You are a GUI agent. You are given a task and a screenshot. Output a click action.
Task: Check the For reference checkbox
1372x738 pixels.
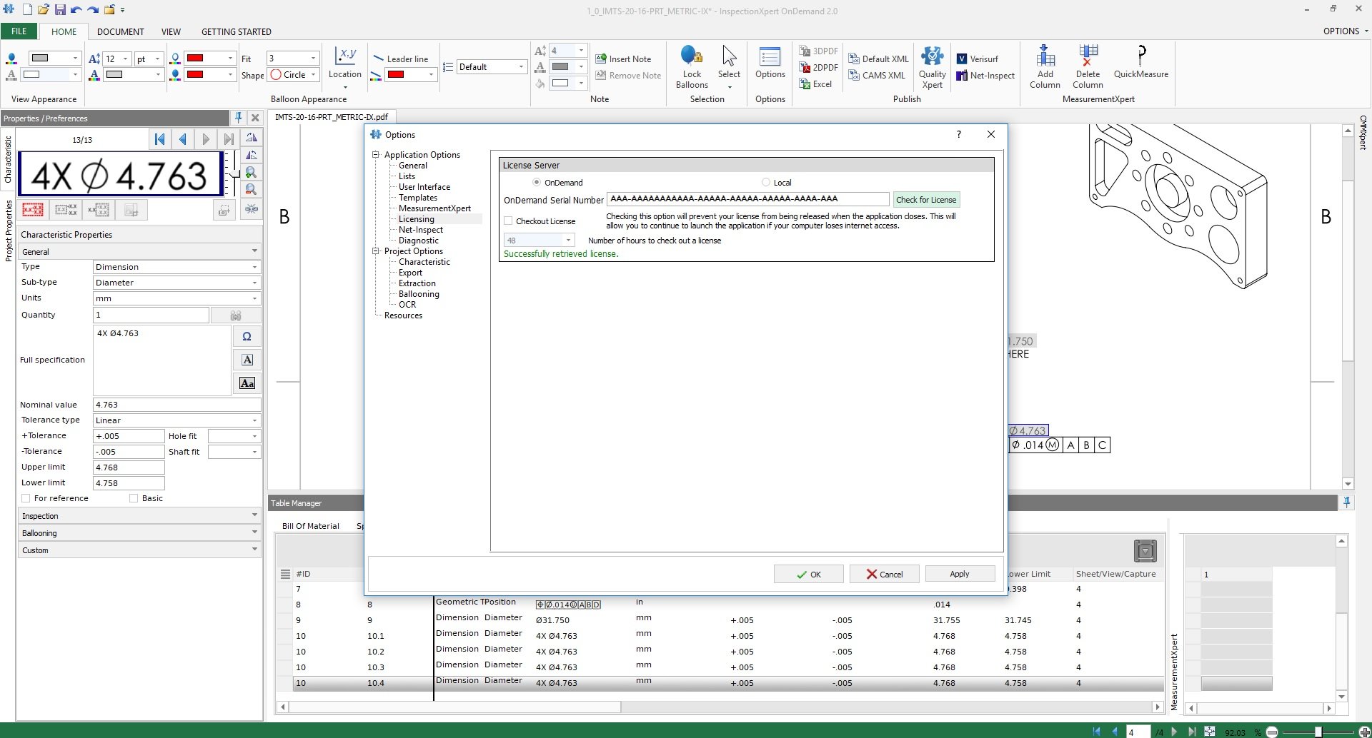(26, 497)
